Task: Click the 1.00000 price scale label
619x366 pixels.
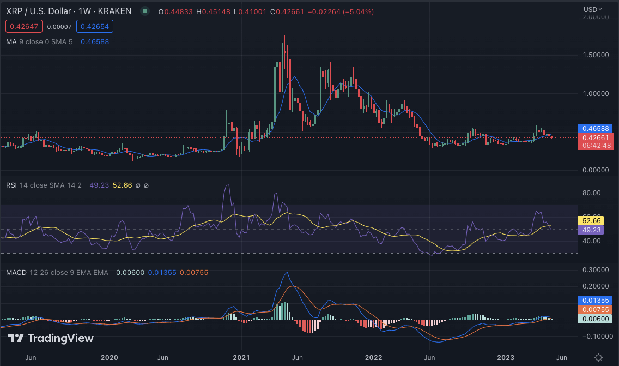Action: (x=596, y=94)
